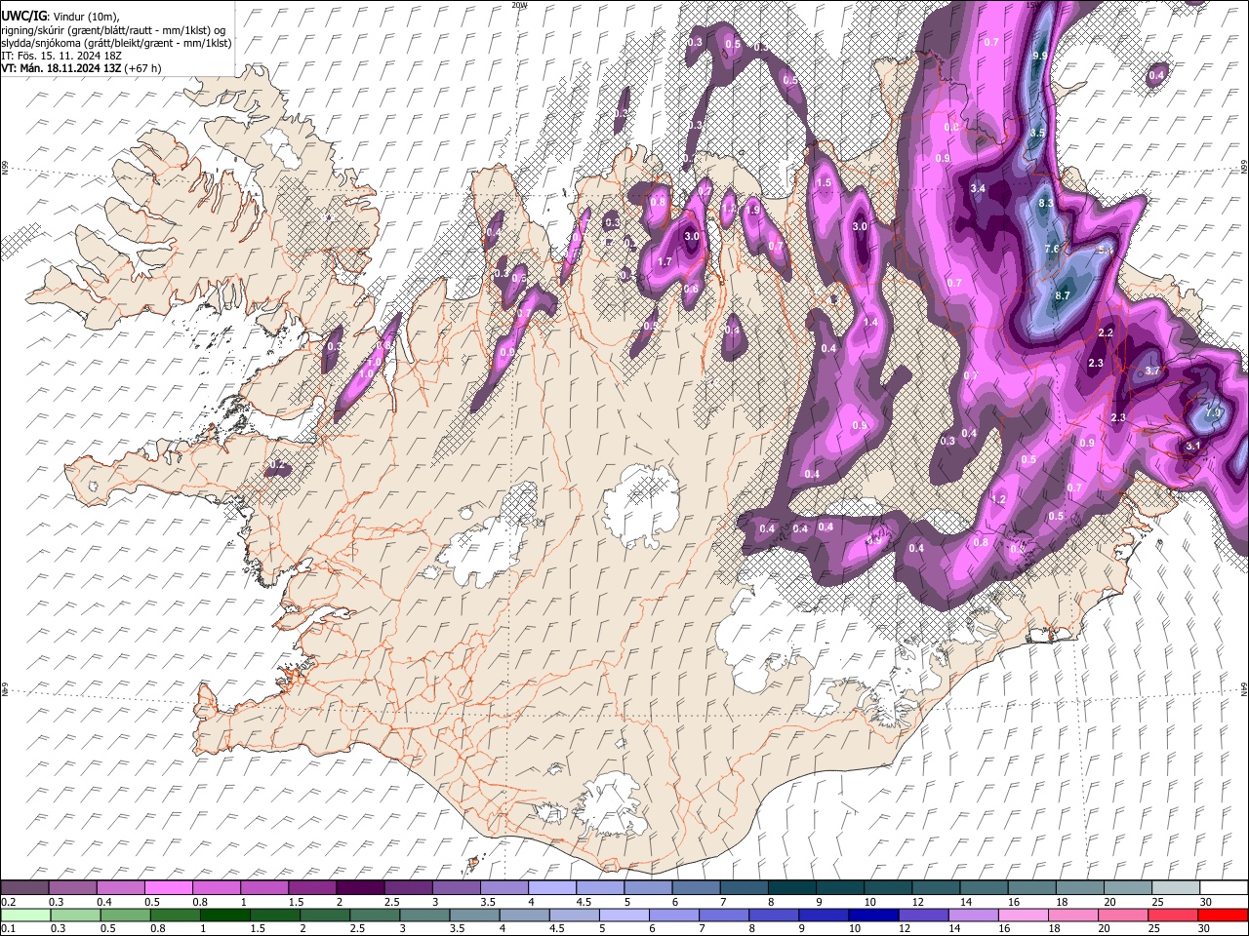
Task: Select top legend swatch between 4 and 4.5
Action: pyautogui.click(x=552, y=888)
